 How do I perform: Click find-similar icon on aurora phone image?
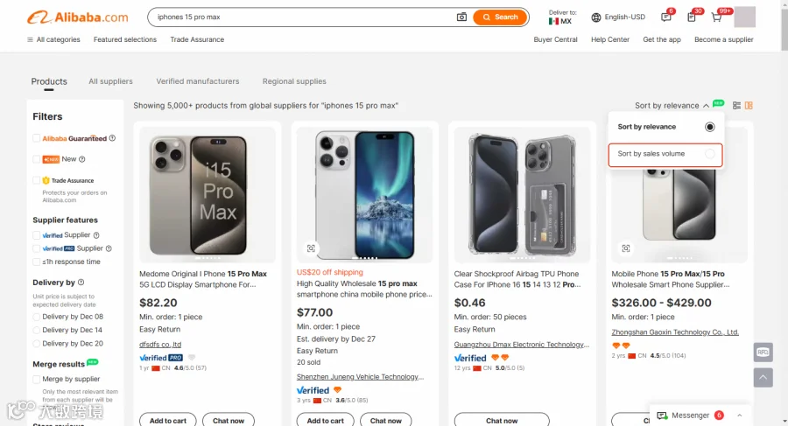[311, 248]
